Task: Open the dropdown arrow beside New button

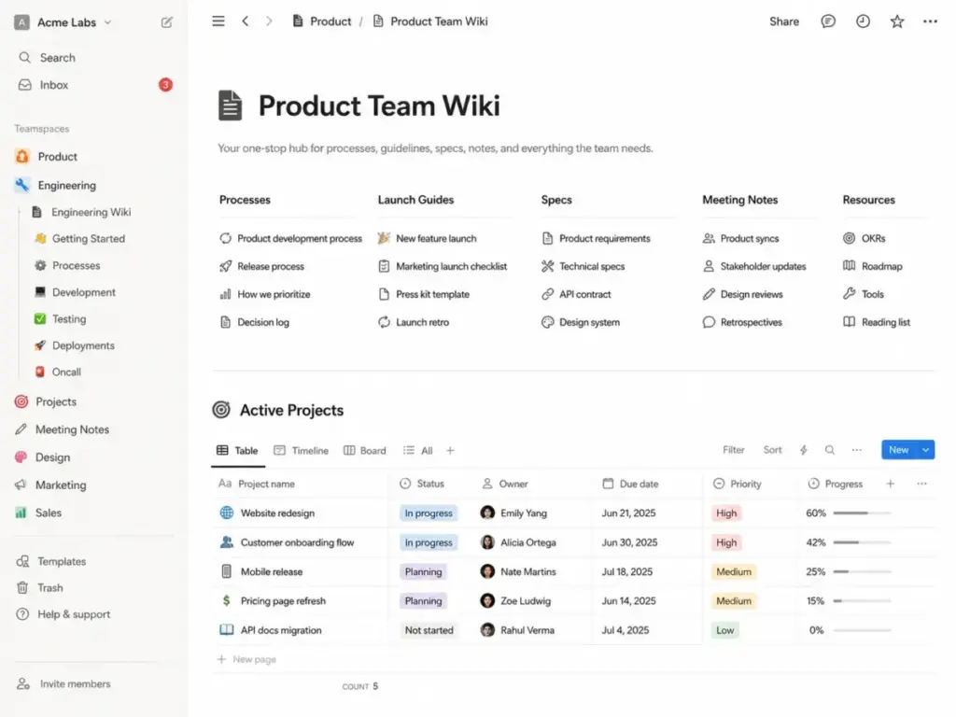Action: [925, 450]
